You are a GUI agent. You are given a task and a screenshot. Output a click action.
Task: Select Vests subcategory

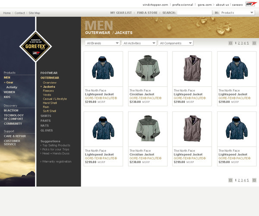click(x=47, y=95)
